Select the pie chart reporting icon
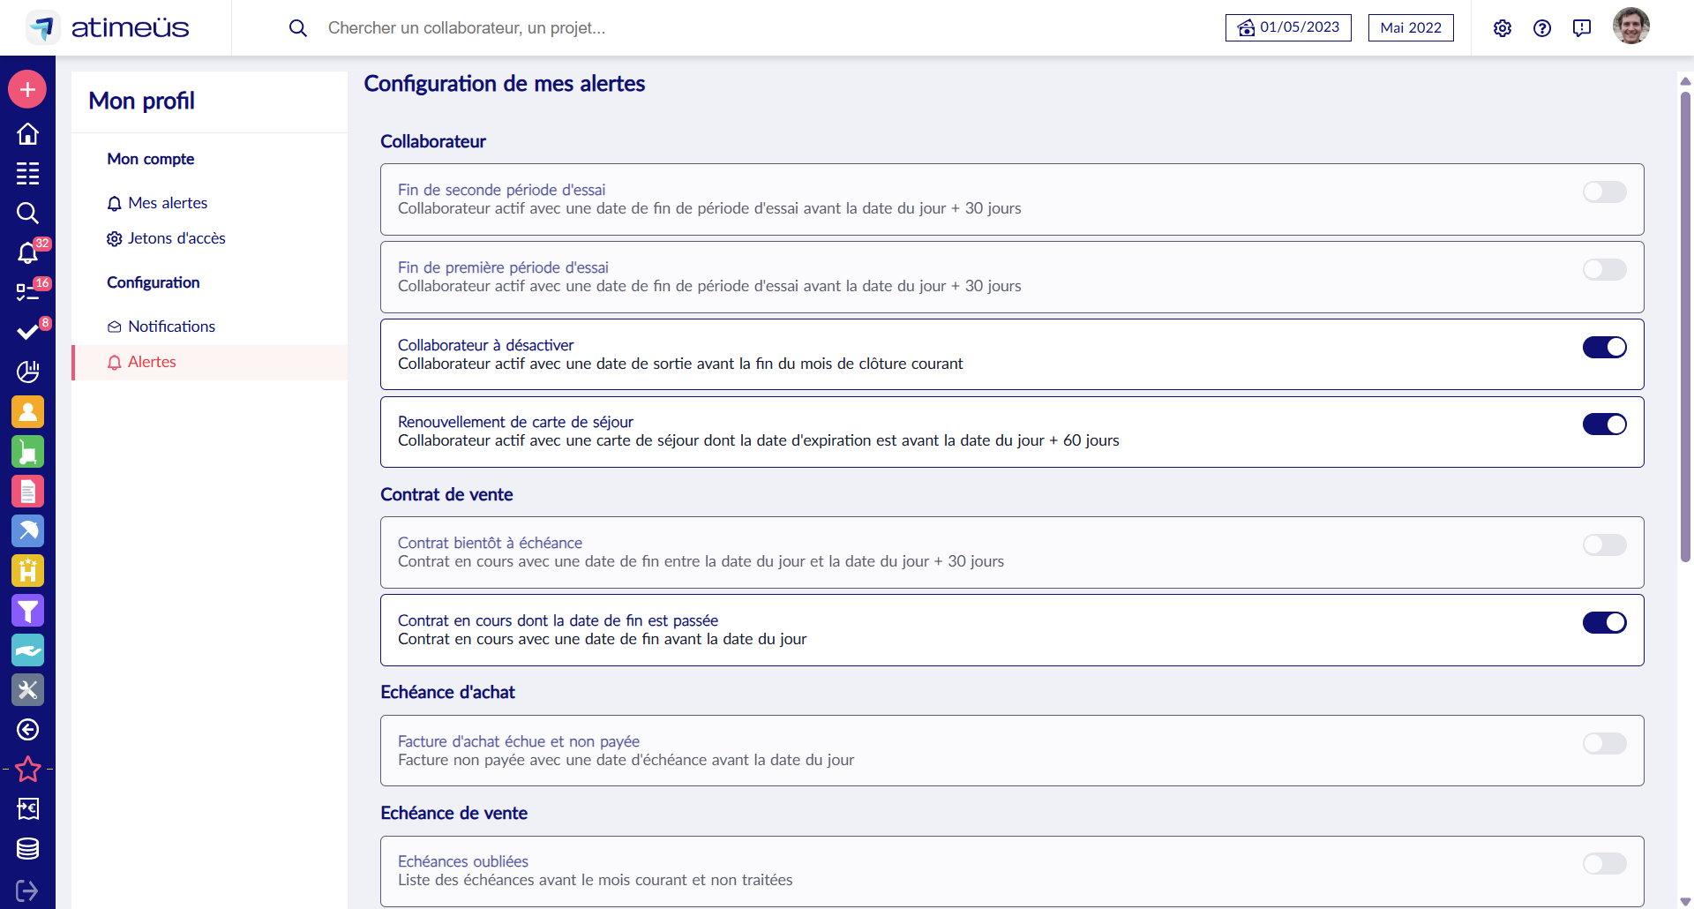The width and height of the screenshot is (1694, 909). point(27,372)
